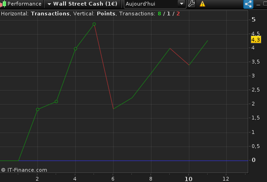The width and height of the screenshot is (267, 182).
Task: Click the circle marker at transaction 2
Action: pos(37,110)
